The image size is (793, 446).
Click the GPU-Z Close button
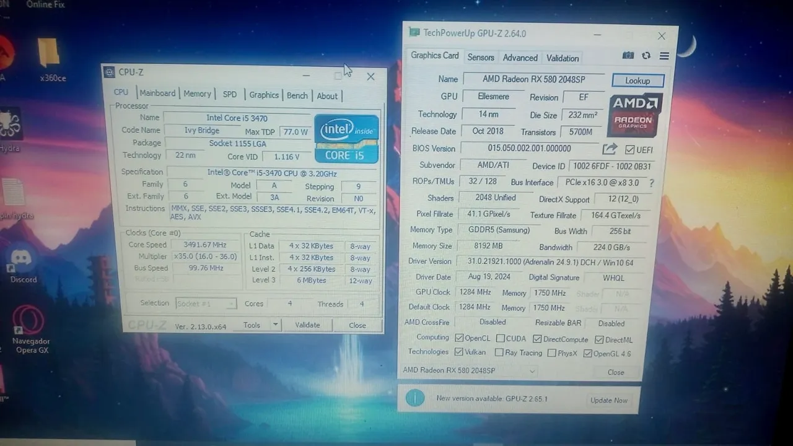point(616,372)
